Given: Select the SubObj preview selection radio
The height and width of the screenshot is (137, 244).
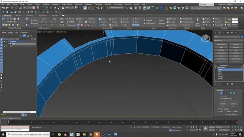Looking at the screenshot, I should [x=225, y=112].
